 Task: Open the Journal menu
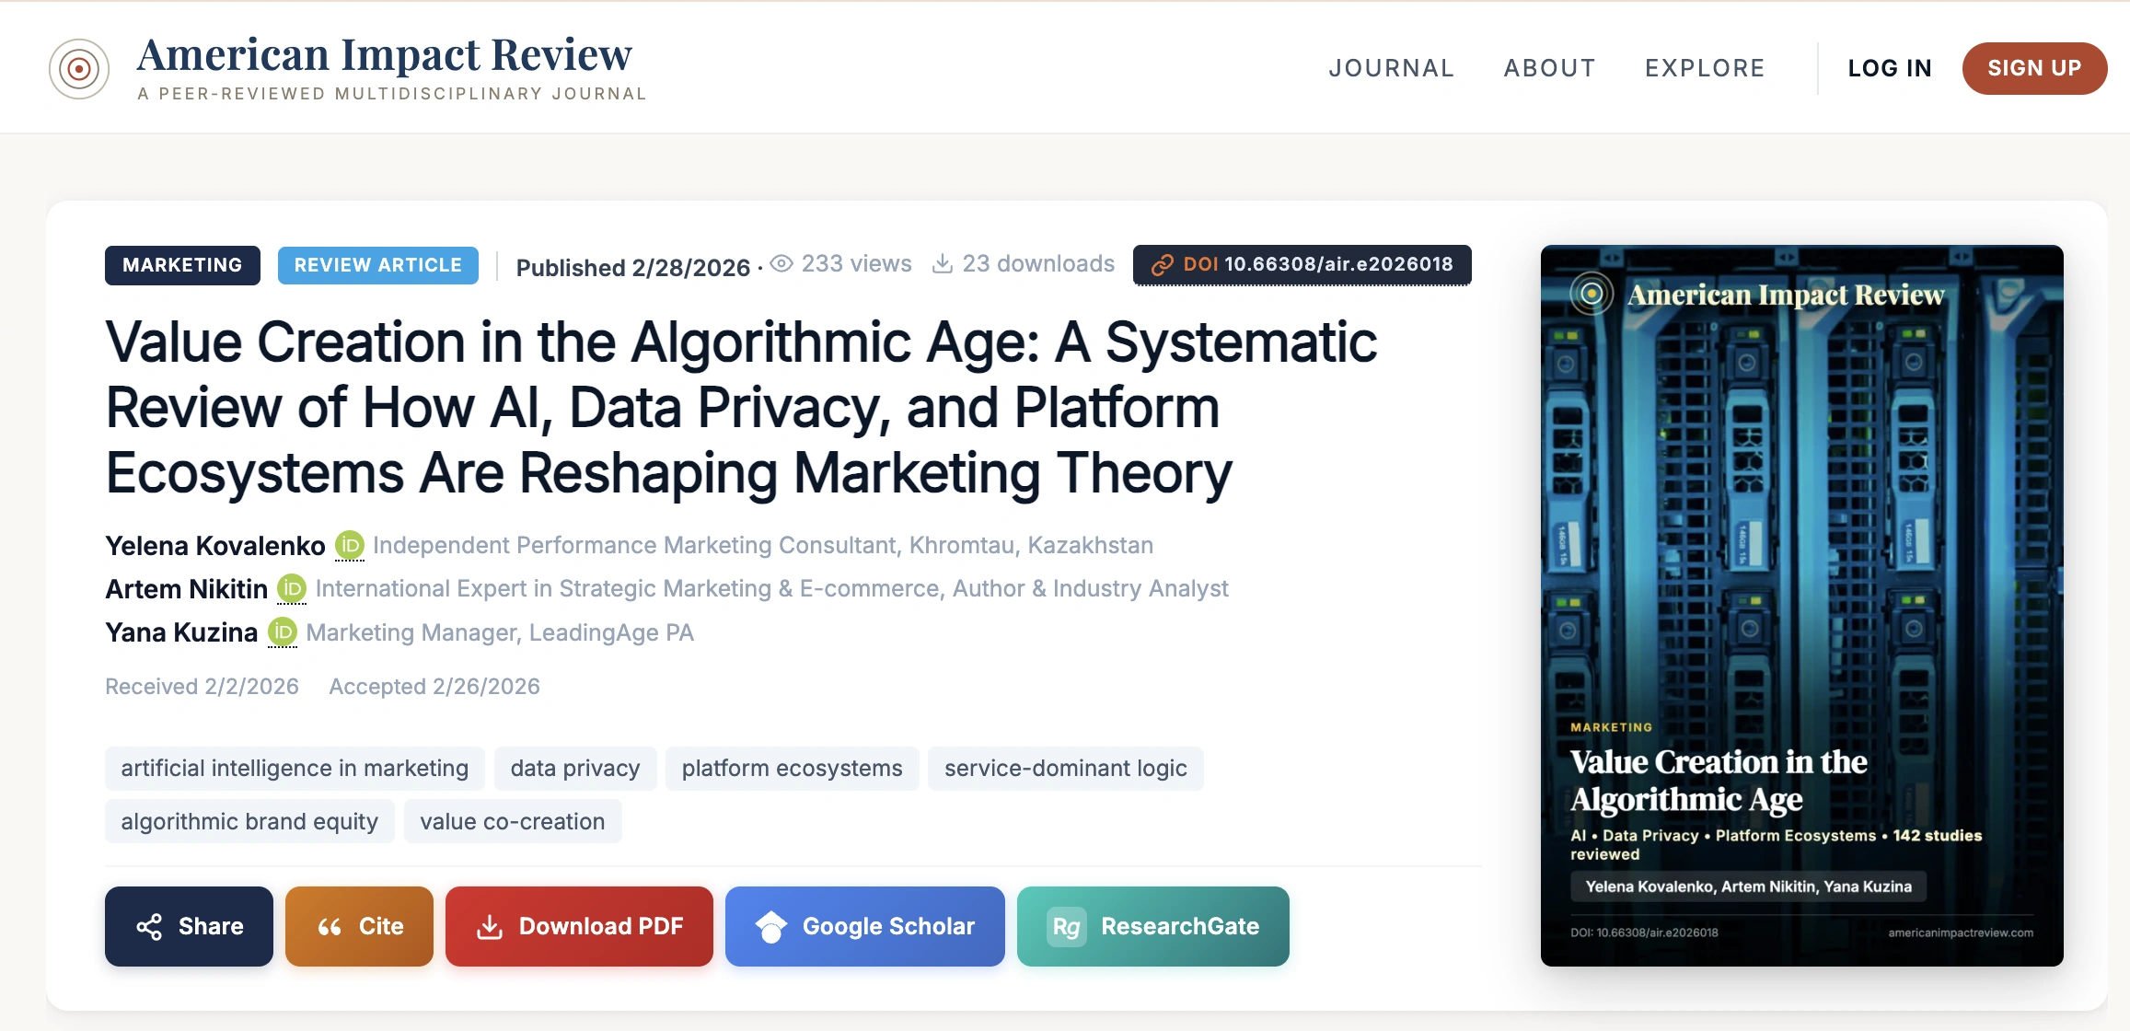(x=1391, y=68)
